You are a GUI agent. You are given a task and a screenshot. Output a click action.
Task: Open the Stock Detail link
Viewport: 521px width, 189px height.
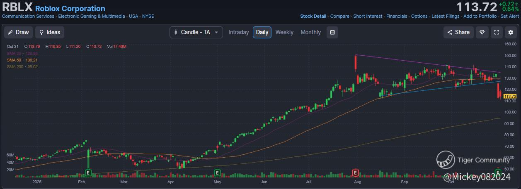313,17
